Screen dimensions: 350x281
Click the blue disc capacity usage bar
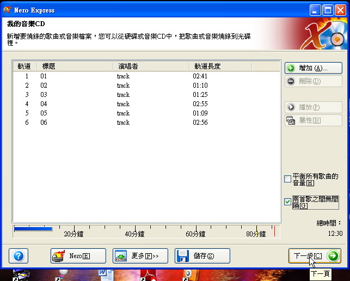[33, 229]
